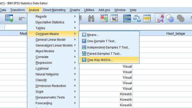Click the One-Way ANOVA icon
The height and width of the screenshot is (108, 192).
point(84,60)
